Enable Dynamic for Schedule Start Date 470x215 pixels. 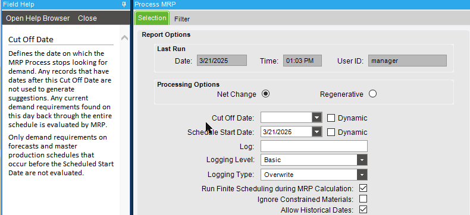pyautogui.click(x=331, y=132)
